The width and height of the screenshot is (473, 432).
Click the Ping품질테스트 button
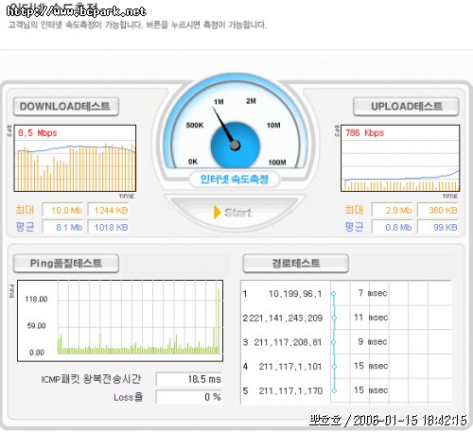pos(66,264)
